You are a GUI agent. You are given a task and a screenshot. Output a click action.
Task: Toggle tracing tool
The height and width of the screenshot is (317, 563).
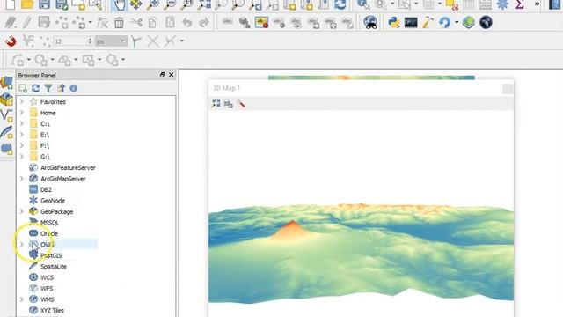(x=170, y=41)
